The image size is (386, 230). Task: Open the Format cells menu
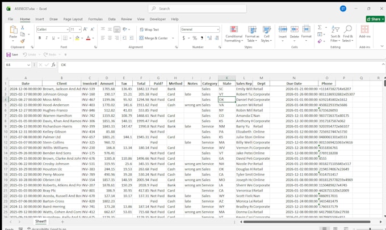(306, 33)
